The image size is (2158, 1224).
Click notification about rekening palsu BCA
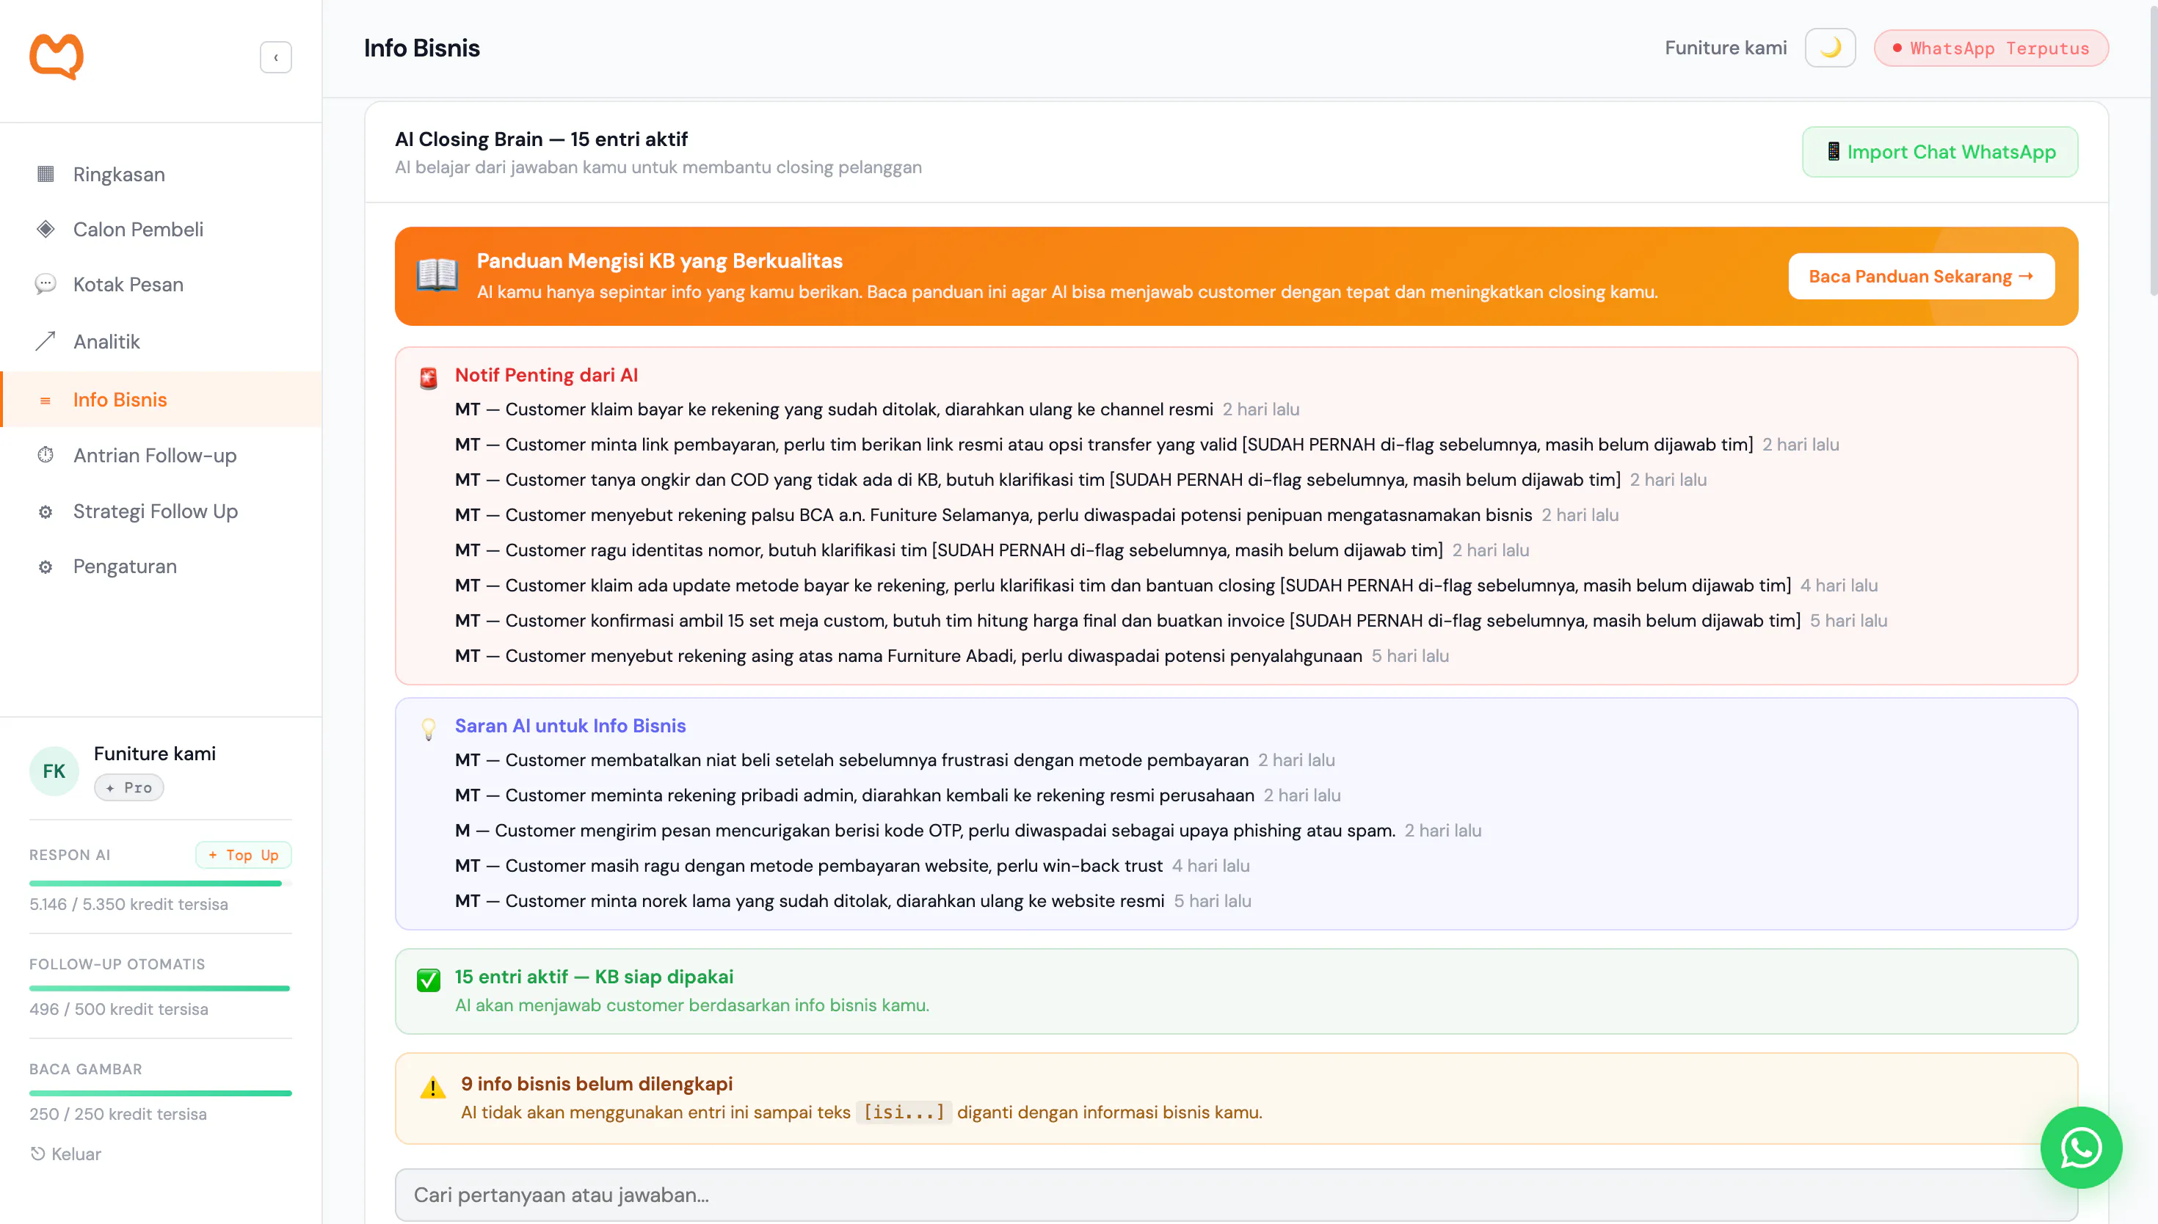tap(1036, 515)
